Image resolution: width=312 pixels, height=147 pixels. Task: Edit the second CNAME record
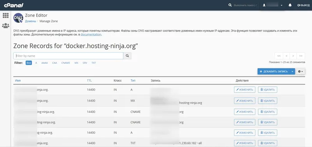point(245,122)
